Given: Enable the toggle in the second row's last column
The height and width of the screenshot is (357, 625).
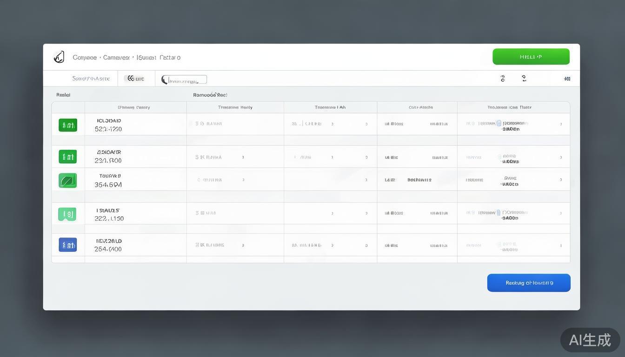Looking at the screenshot, I should click(501, 156).
